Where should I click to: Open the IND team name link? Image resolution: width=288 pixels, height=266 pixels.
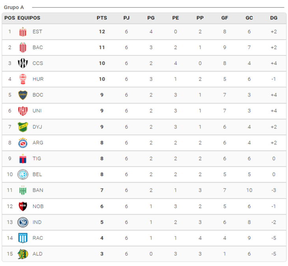(37, 222)
